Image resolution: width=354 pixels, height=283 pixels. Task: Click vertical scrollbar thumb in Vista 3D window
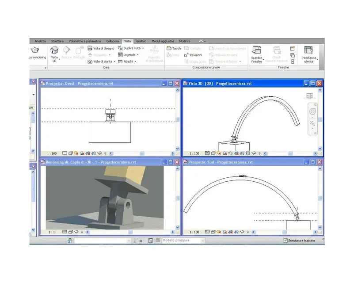pyautogui.click(x=320, y=119)
